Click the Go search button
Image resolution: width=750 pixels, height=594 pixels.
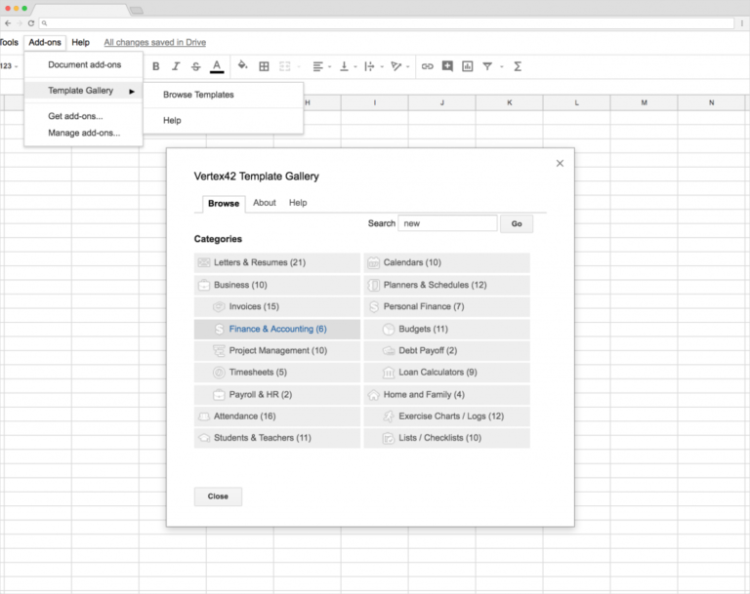pos(517,223)
